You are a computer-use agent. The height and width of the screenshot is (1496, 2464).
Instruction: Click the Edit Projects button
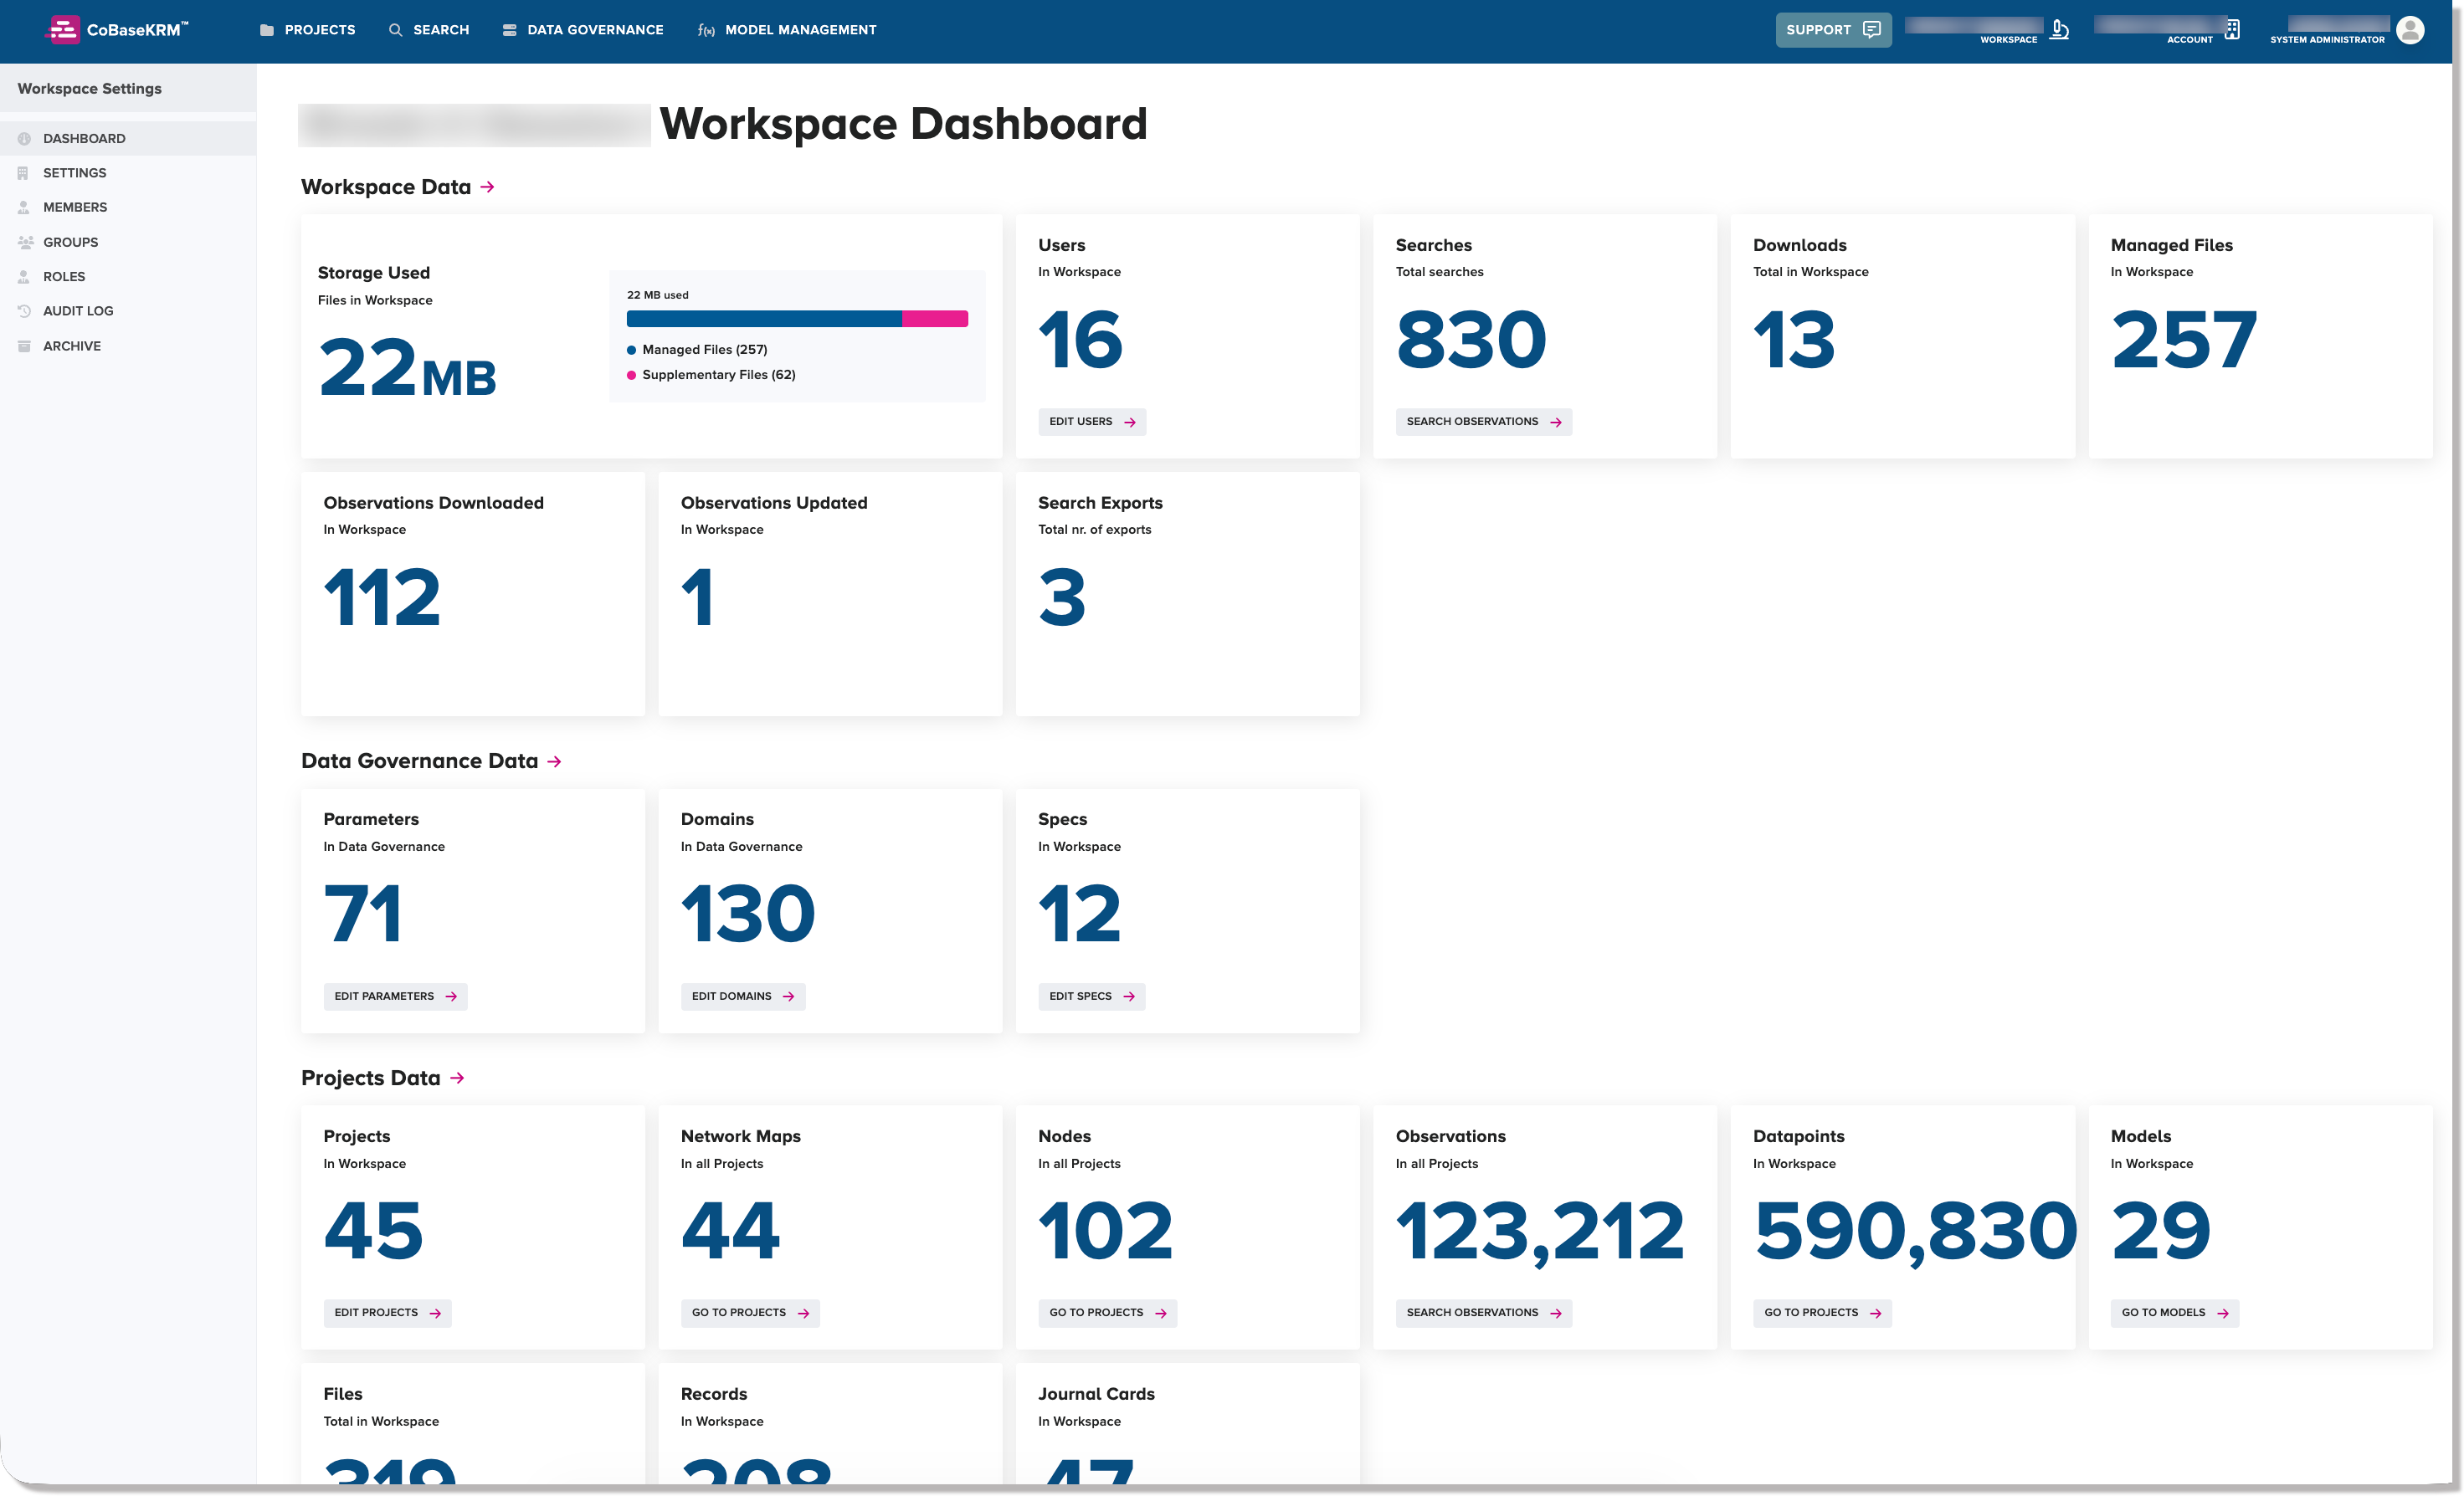[387, 1313]
